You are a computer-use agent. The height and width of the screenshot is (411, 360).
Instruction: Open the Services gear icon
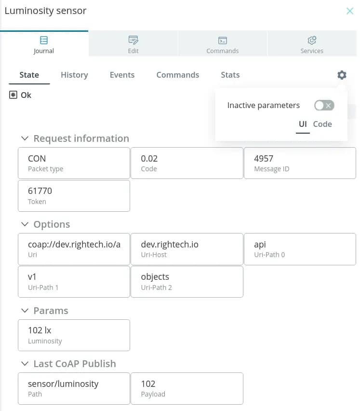(312, 40)
